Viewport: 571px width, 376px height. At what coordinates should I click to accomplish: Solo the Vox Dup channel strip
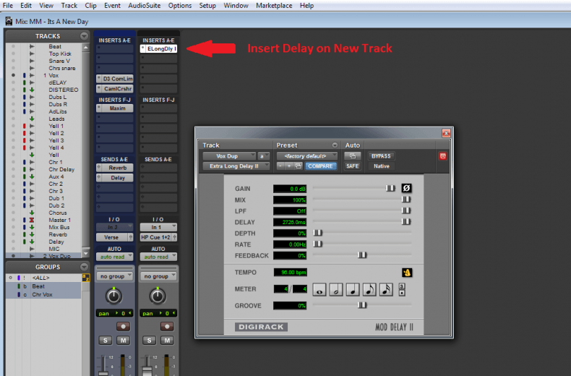pyautogui.click(x=150, y=341)
